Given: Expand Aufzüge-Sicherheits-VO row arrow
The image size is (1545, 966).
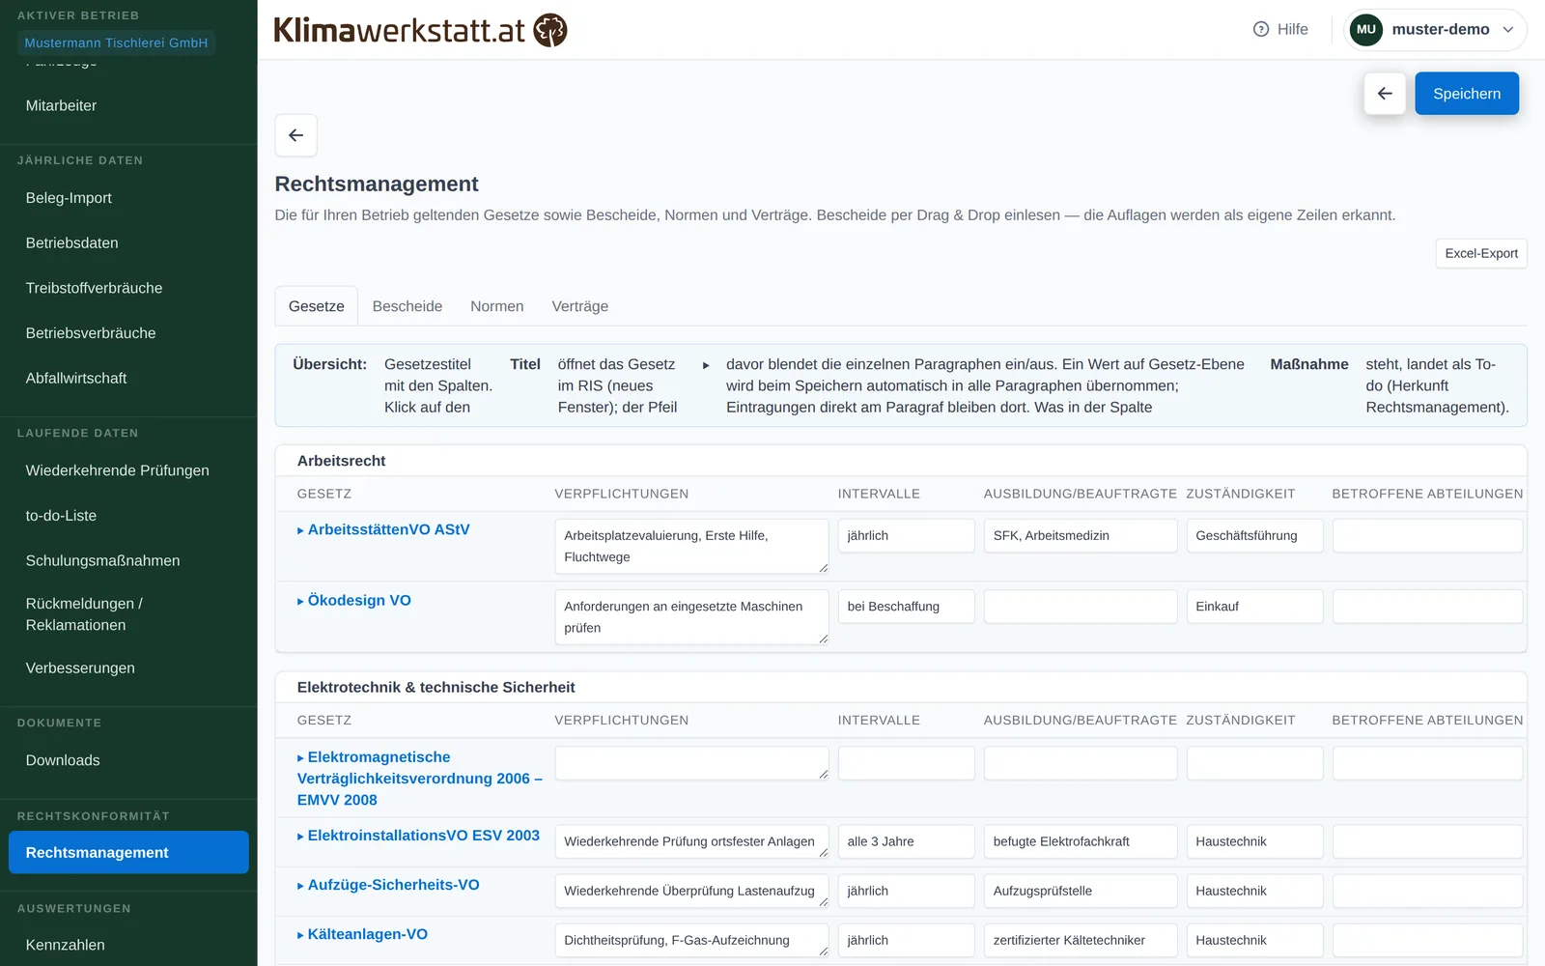Looking at the screenshot, I should (x=300, y=886).
